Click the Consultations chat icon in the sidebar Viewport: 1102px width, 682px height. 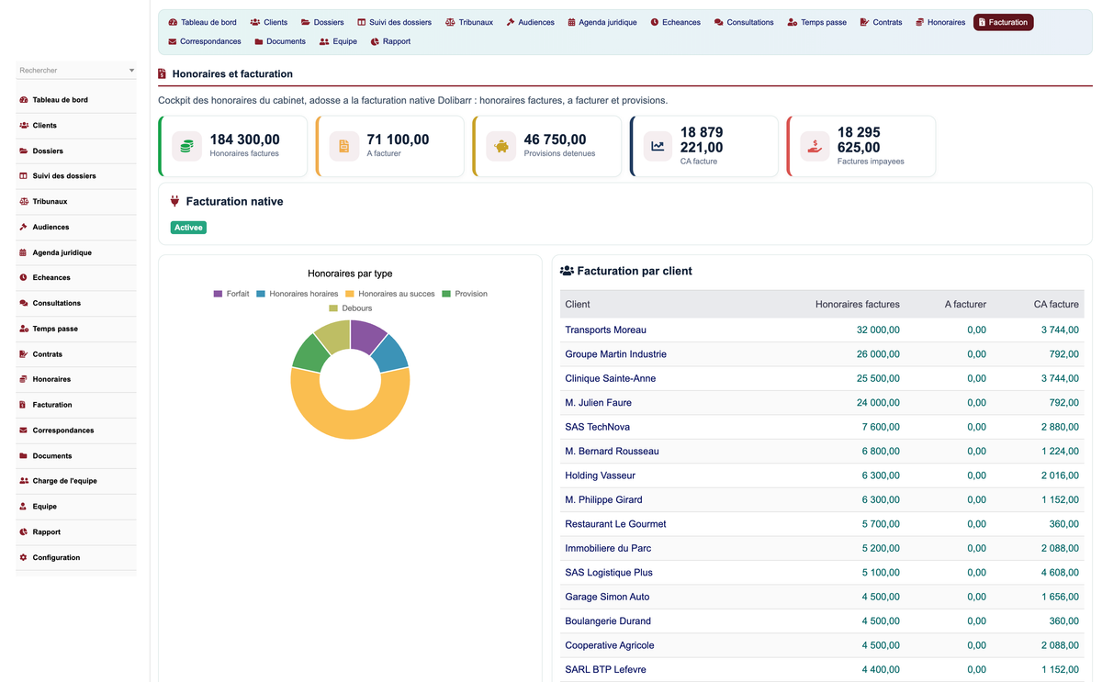24,303
